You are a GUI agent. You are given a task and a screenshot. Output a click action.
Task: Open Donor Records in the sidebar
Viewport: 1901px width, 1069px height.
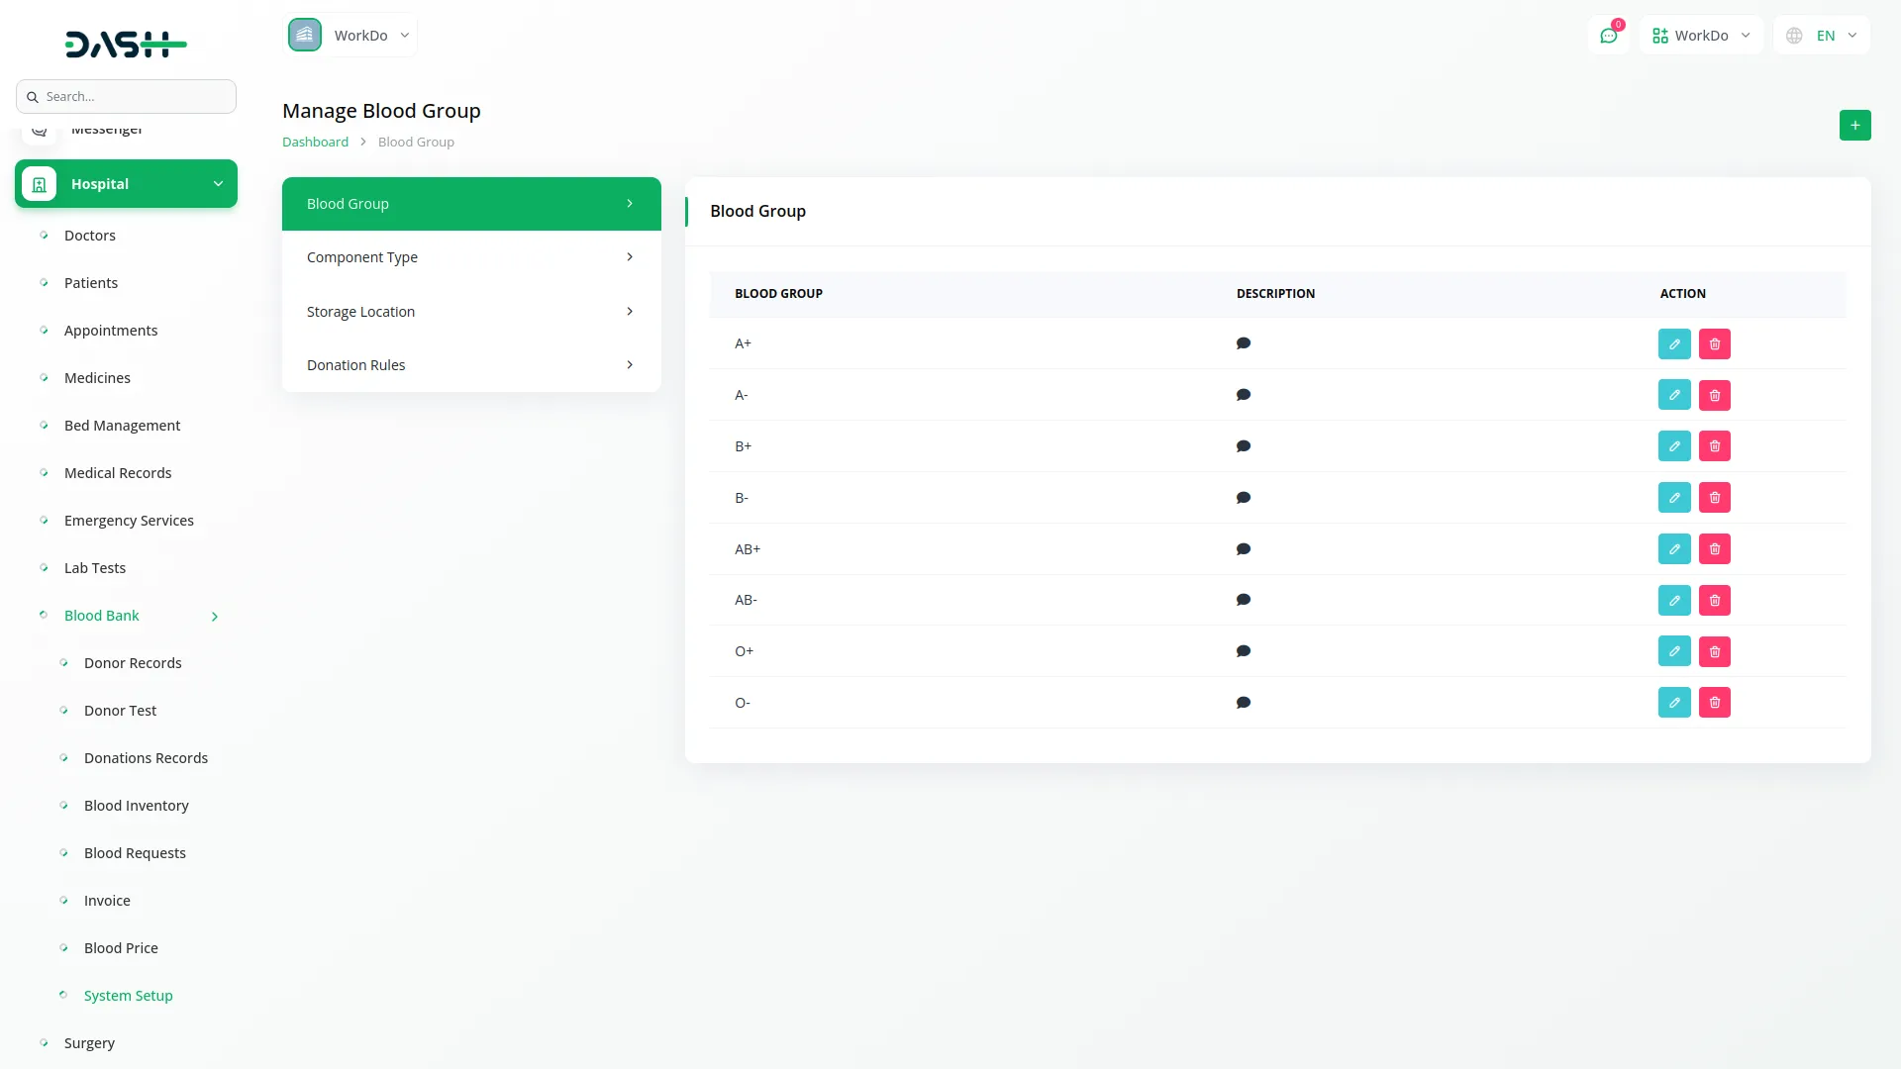[x=133, y=663]
